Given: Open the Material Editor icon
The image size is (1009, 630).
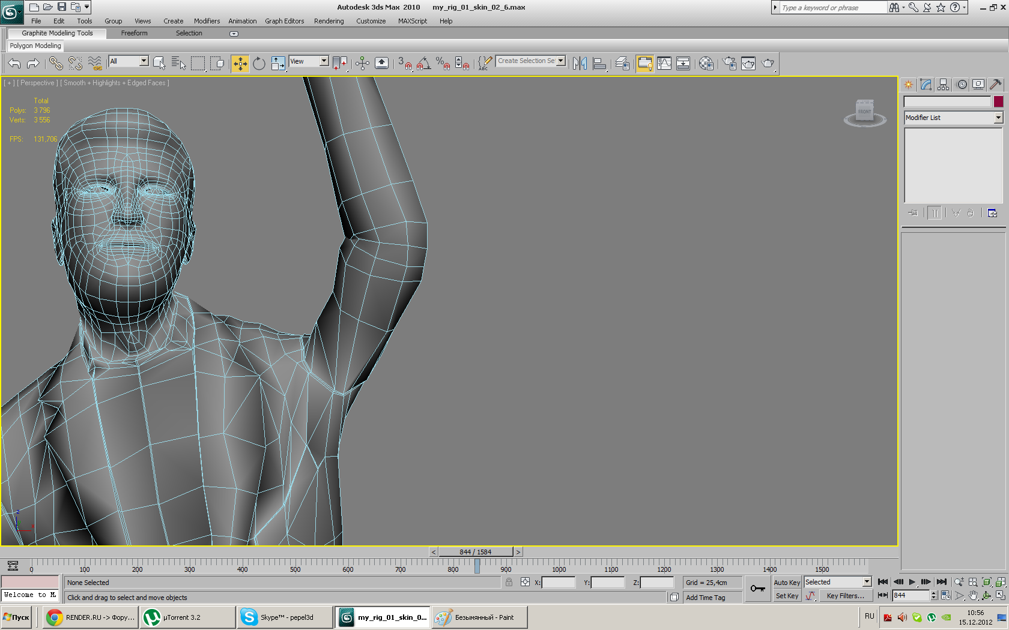Looking at the screenshot, I should (706, 64).
